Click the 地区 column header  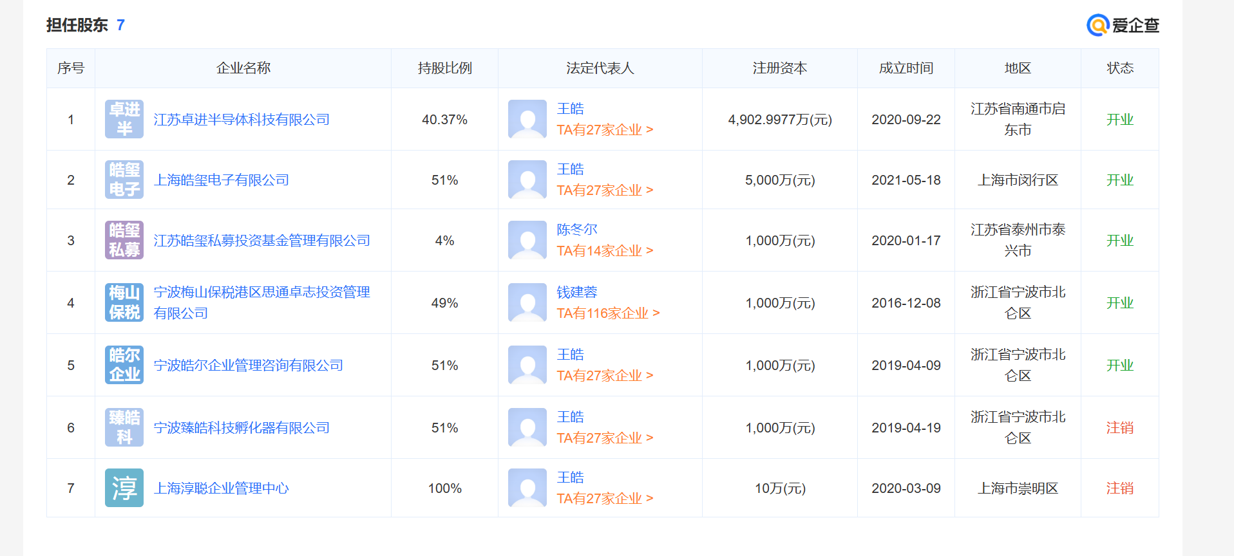point(1018,68)
